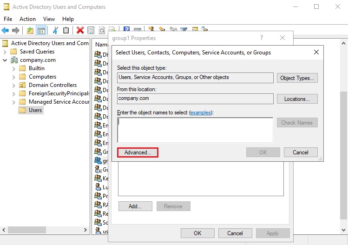
Task: Expand the Saved Queries node
Action: pyautogui.click(x=5, y=52)
